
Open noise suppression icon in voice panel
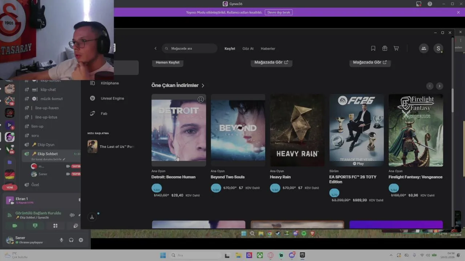coord(72,215)
